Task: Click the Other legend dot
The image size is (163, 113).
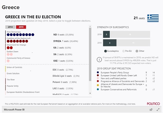Action: click(x=137, y=51)
